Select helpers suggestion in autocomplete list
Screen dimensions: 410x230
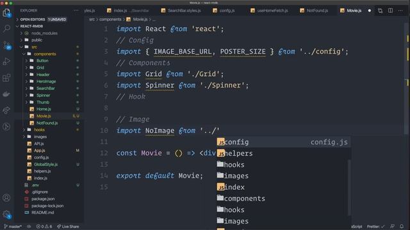tap(284, 153)
